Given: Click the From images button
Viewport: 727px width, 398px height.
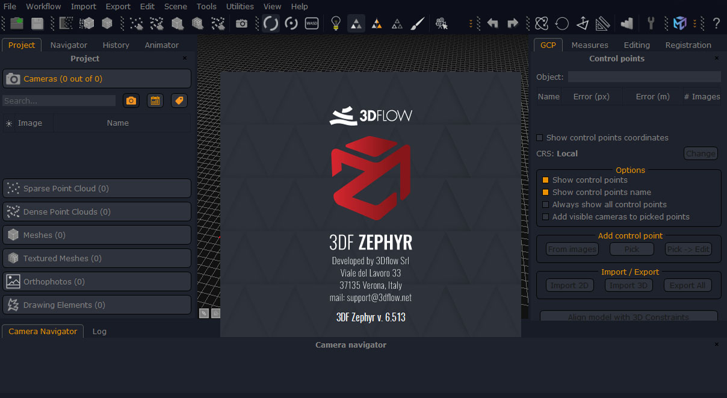Looking at the screenshot, I should click(x=572, y=249).
